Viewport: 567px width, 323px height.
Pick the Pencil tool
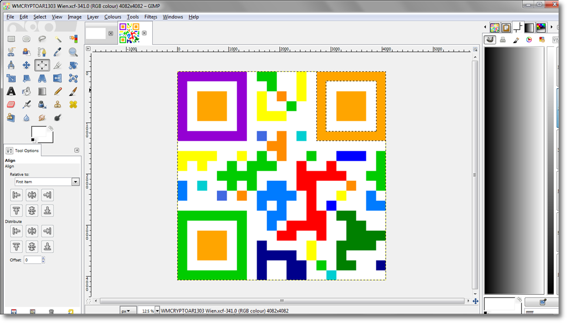(x=58, y=91)
